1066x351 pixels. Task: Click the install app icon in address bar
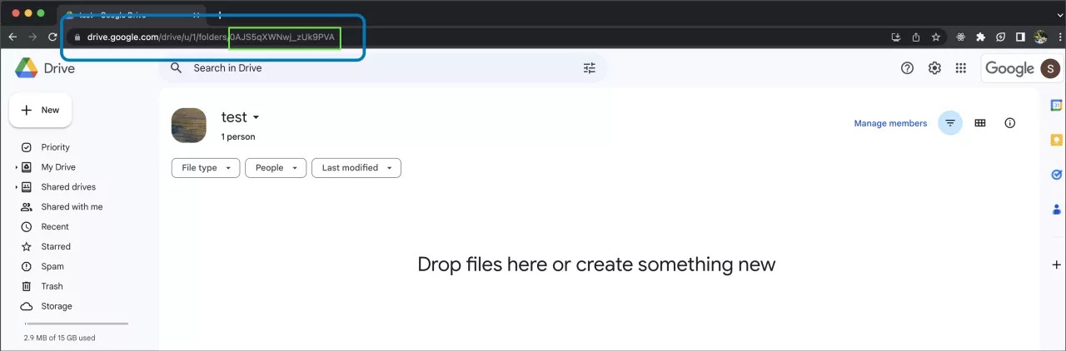896,37
